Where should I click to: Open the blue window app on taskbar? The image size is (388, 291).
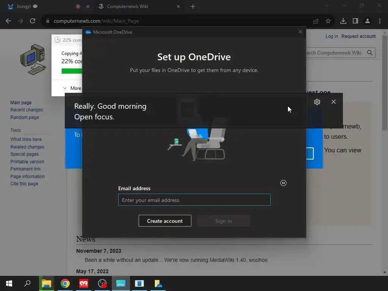(x=139, y=283)
